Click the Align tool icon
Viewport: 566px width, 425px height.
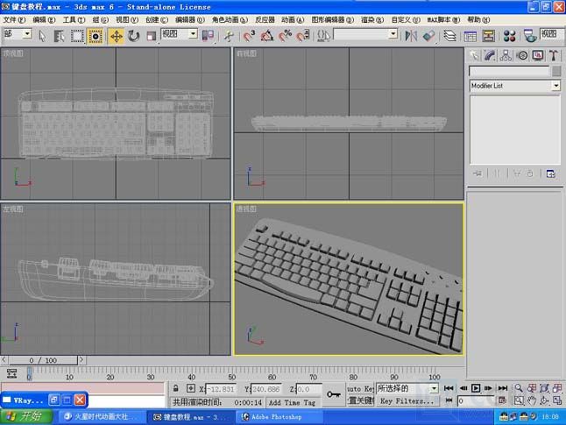428,36
